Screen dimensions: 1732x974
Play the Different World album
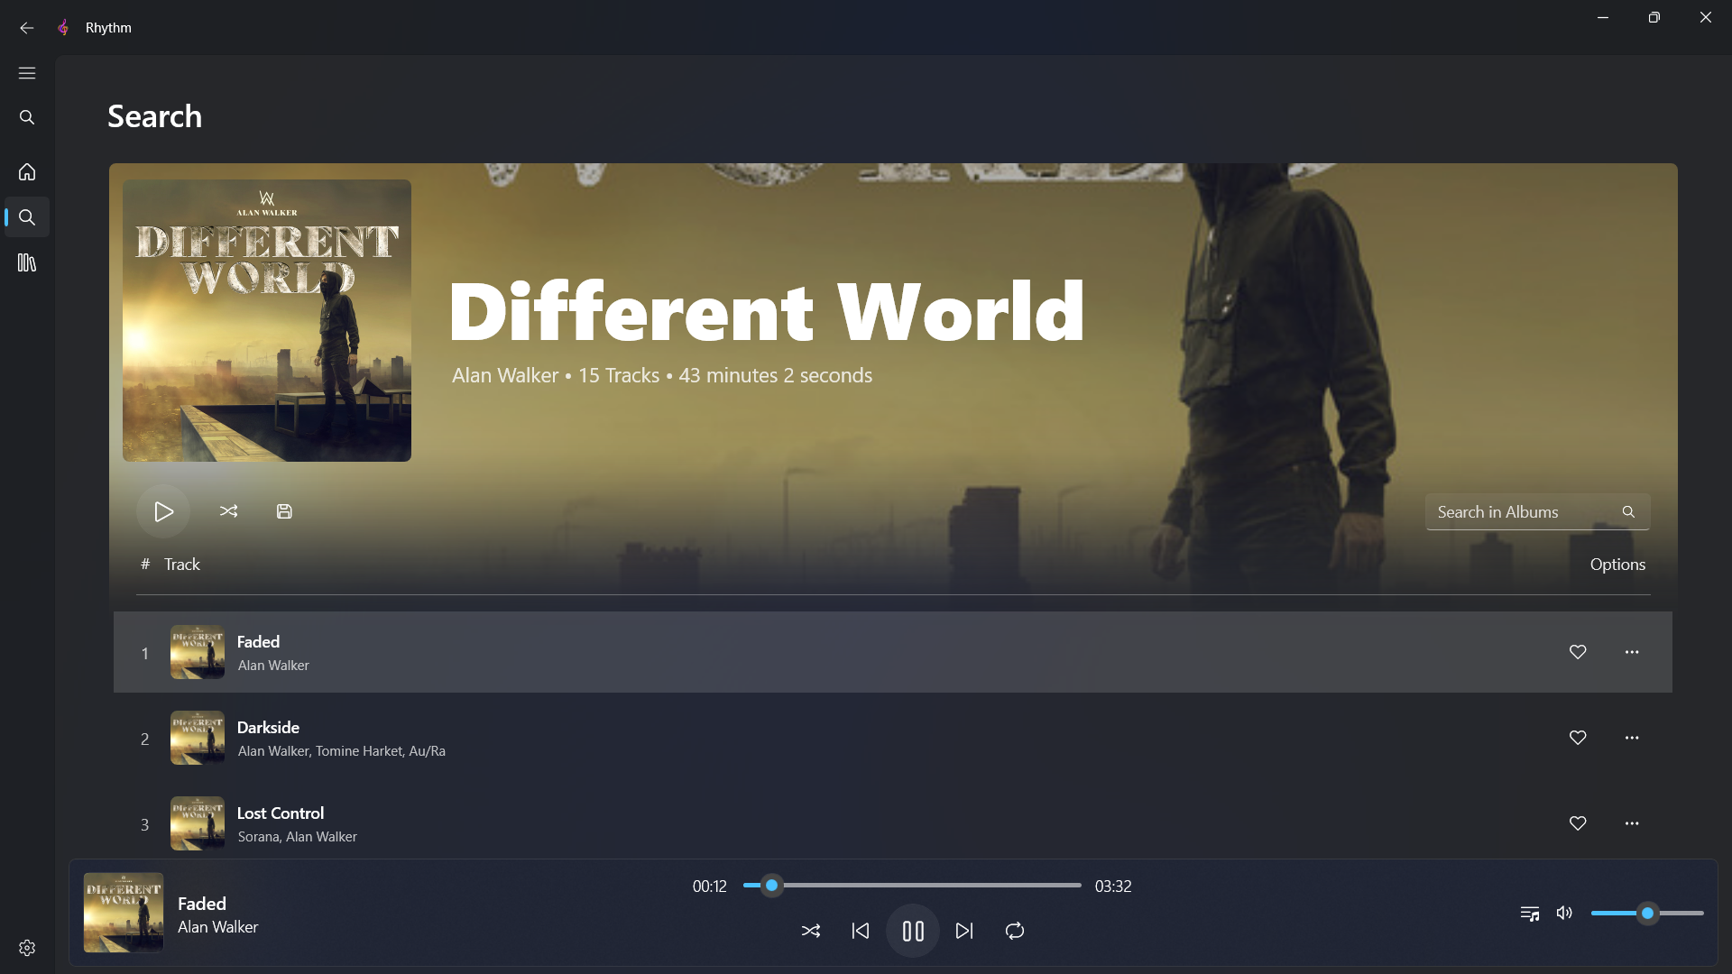click(x=163, y=511)
